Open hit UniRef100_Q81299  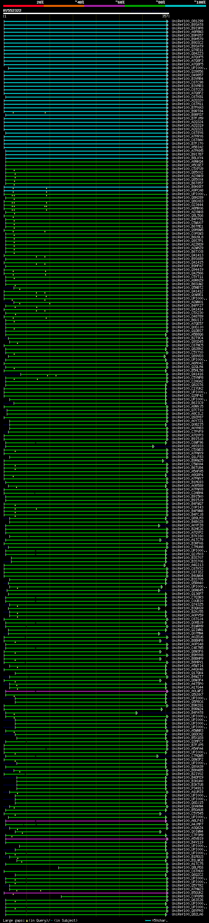point(187,21)
